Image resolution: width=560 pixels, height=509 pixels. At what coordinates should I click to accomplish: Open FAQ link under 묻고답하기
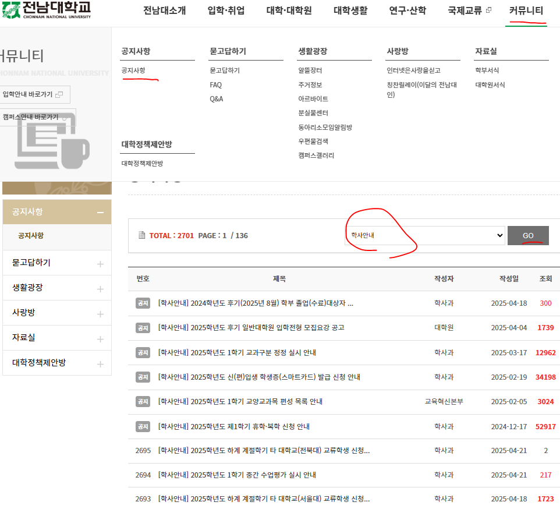coord(215,85)
